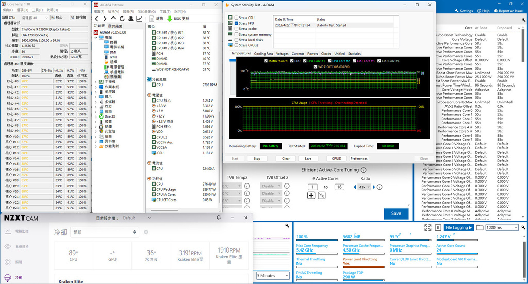Enable the Stress cache checkbox
The height and width of the screenshot is (284, 528).
pyautogui.click(x=236, y=29)
